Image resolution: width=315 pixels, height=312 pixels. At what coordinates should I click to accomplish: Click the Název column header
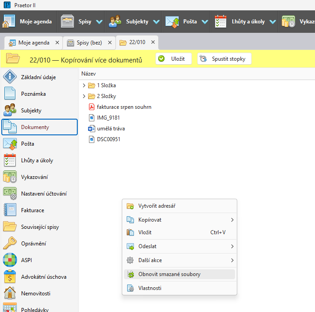point(89,74)
